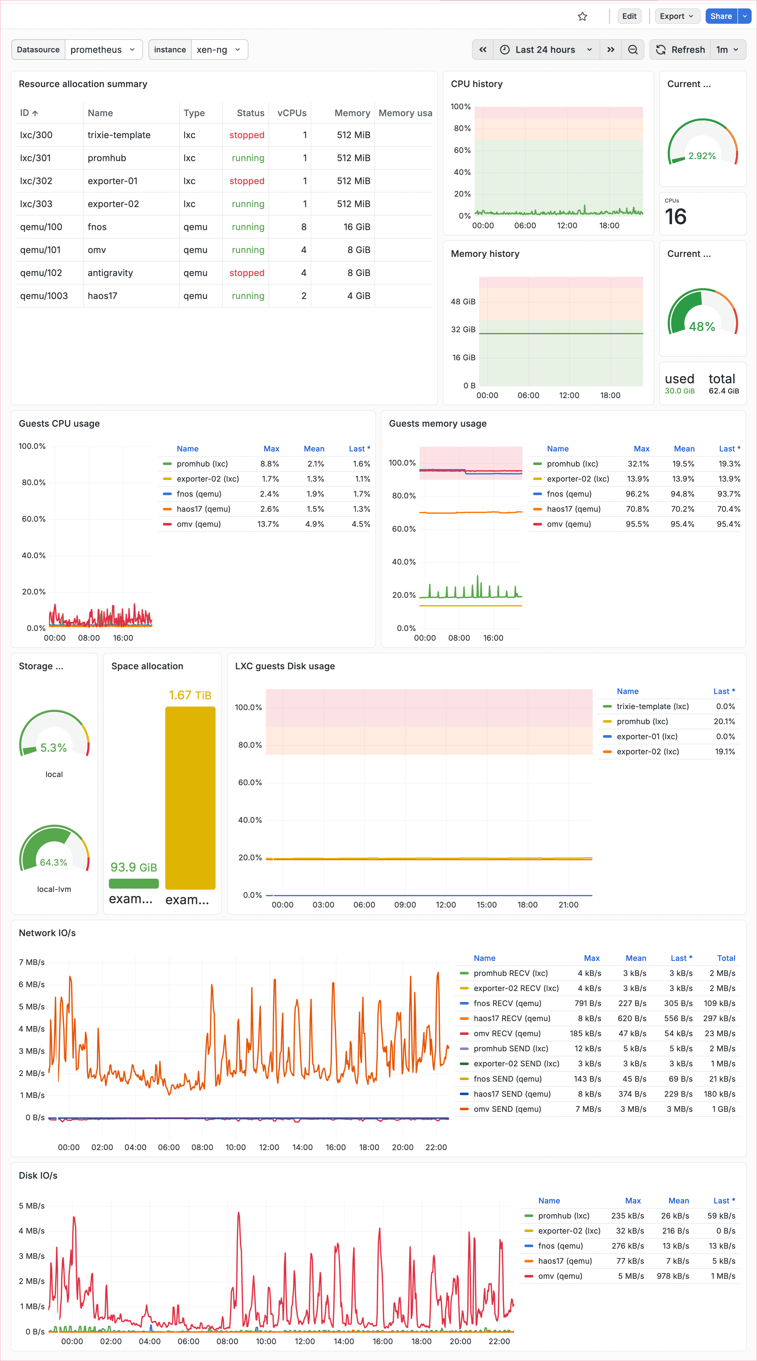This screenshot has height=1361, width=757.
Task: Open the Export menu
Action: point(677,16)
